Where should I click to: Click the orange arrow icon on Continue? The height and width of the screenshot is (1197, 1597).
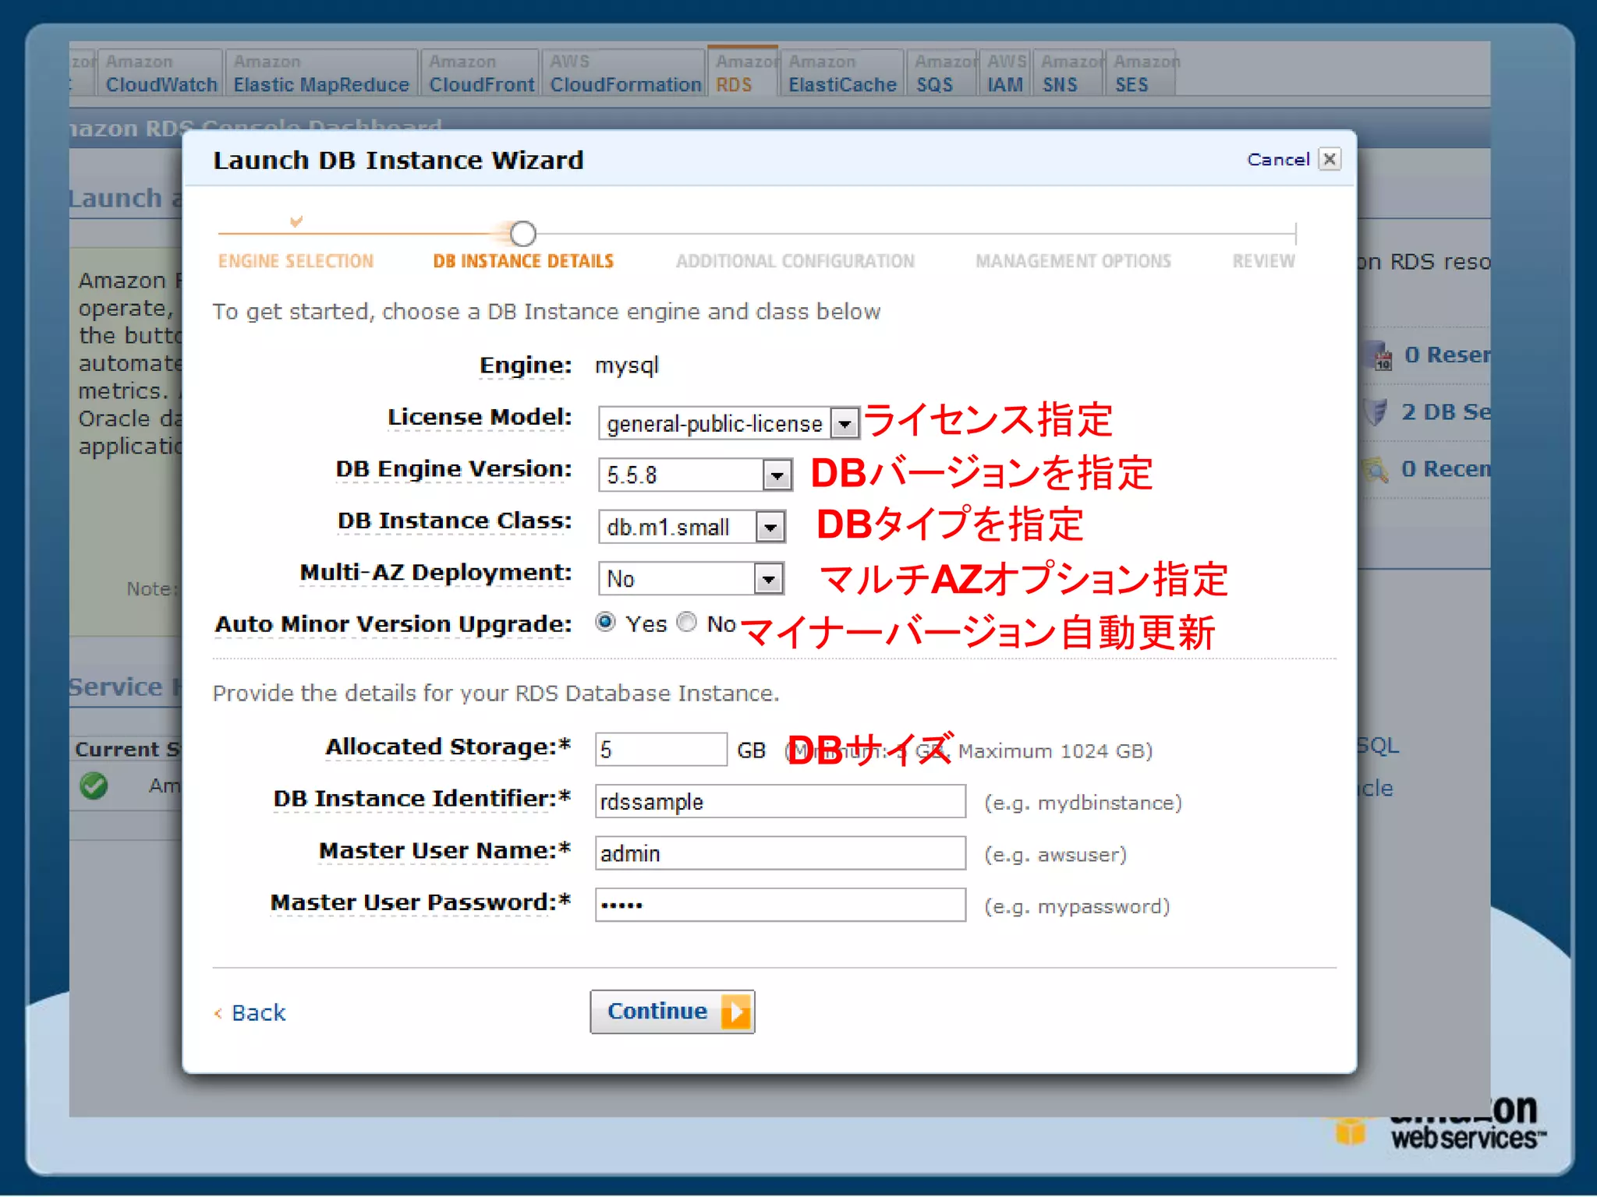(735, 1012)
